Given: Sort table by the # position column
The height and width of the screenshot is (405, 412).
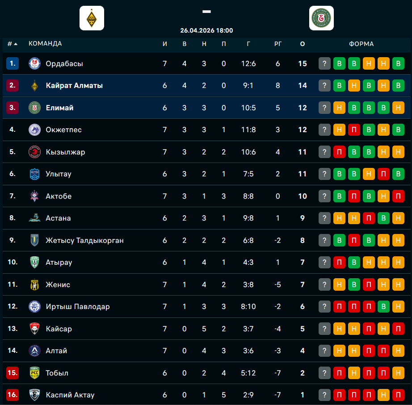Looking at the screenshot, I should [12, 44].
